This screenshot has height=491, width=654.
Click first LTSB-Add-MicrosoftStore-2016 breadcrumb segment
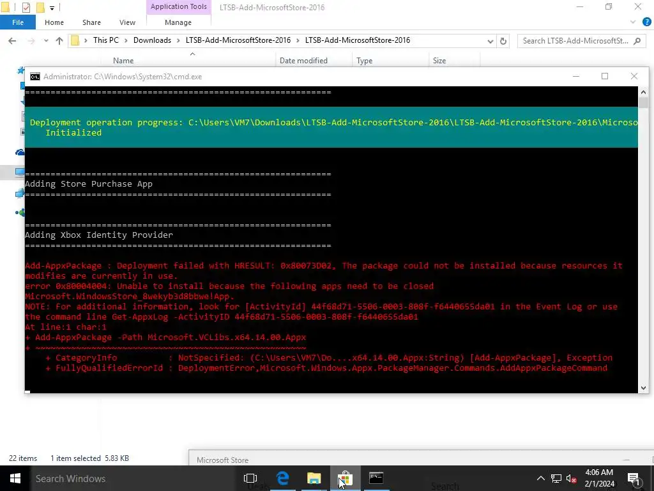[x=238, y=40]
